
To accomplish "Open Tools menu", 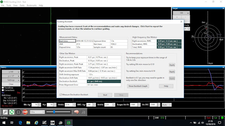I will coord(8,6).
